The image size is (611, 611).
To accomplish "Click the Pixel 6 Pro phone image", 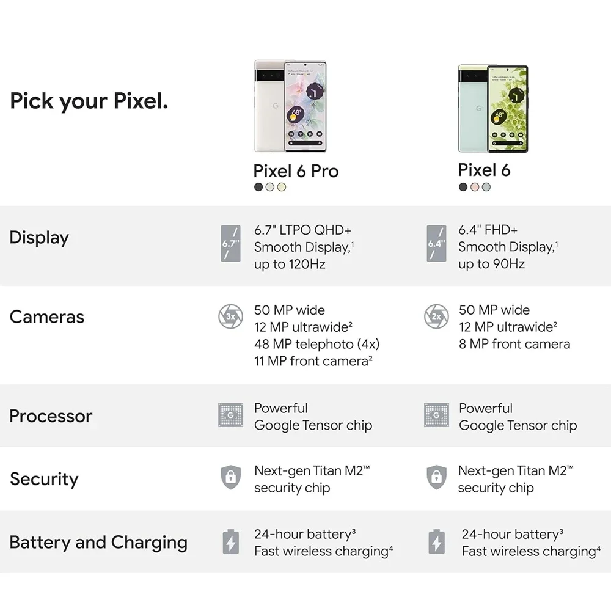I will [290, 106].
